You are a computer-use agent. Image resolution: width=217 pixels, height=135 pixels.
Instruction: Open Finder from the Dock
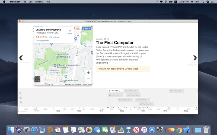coord(11,130)
